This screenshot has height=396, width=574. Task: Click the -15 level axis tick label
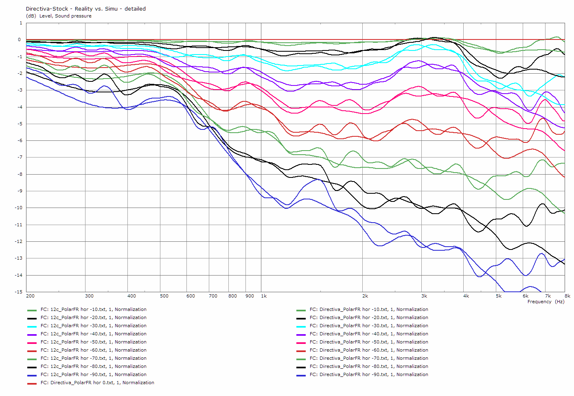(19, 292)
